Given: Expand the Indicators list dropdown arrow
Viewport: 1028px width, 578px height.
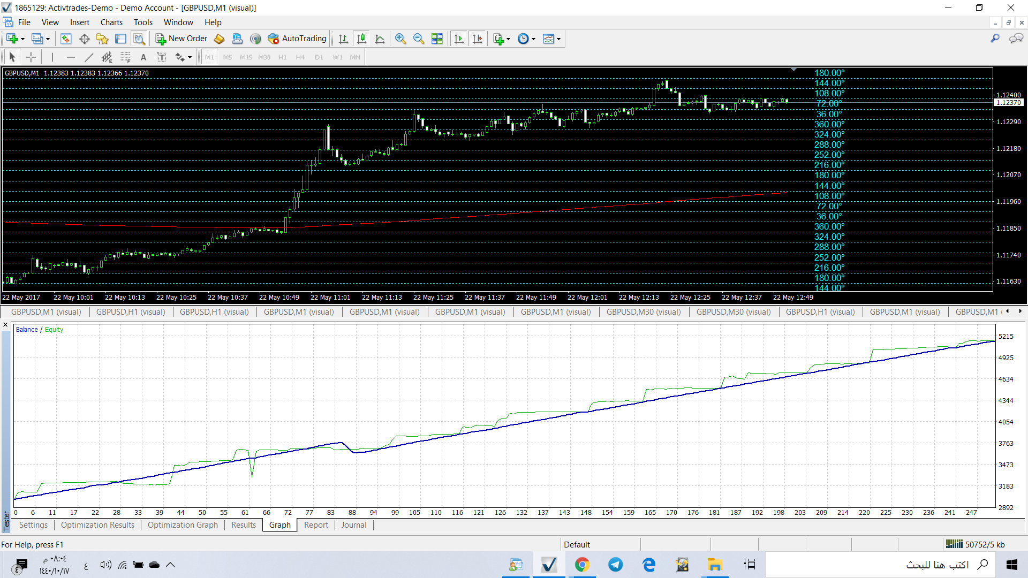Looking at the screenshot, I should coord(508,39).
